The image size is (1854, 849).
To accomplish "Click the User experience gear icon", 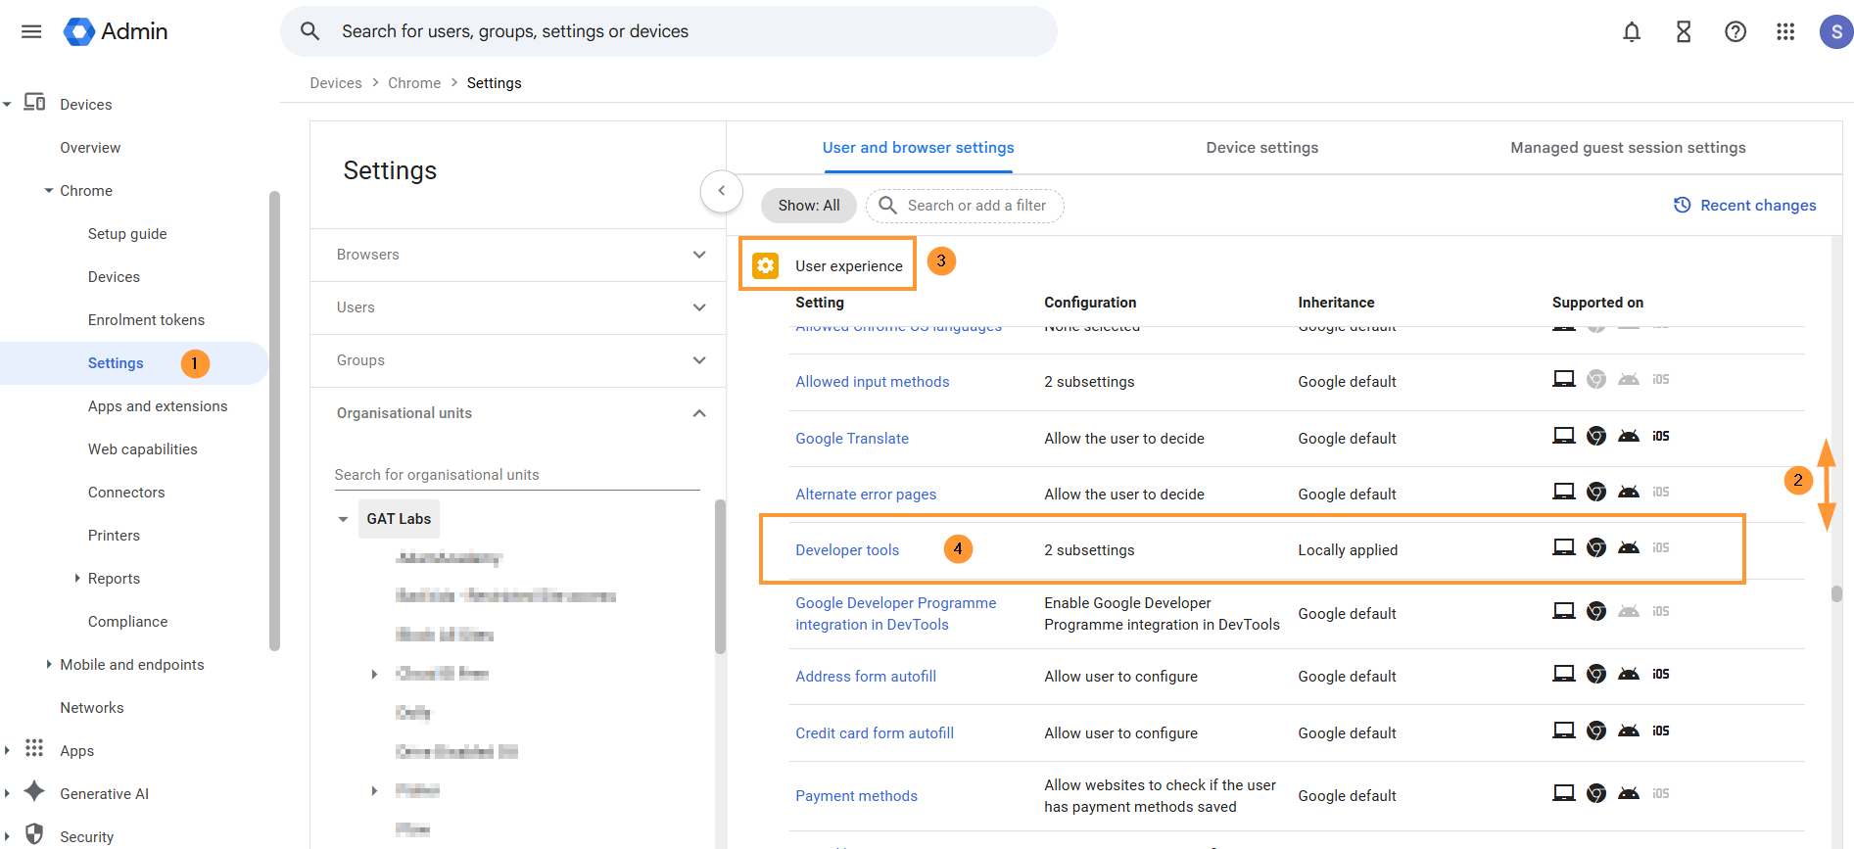I will tap(765, 265).
